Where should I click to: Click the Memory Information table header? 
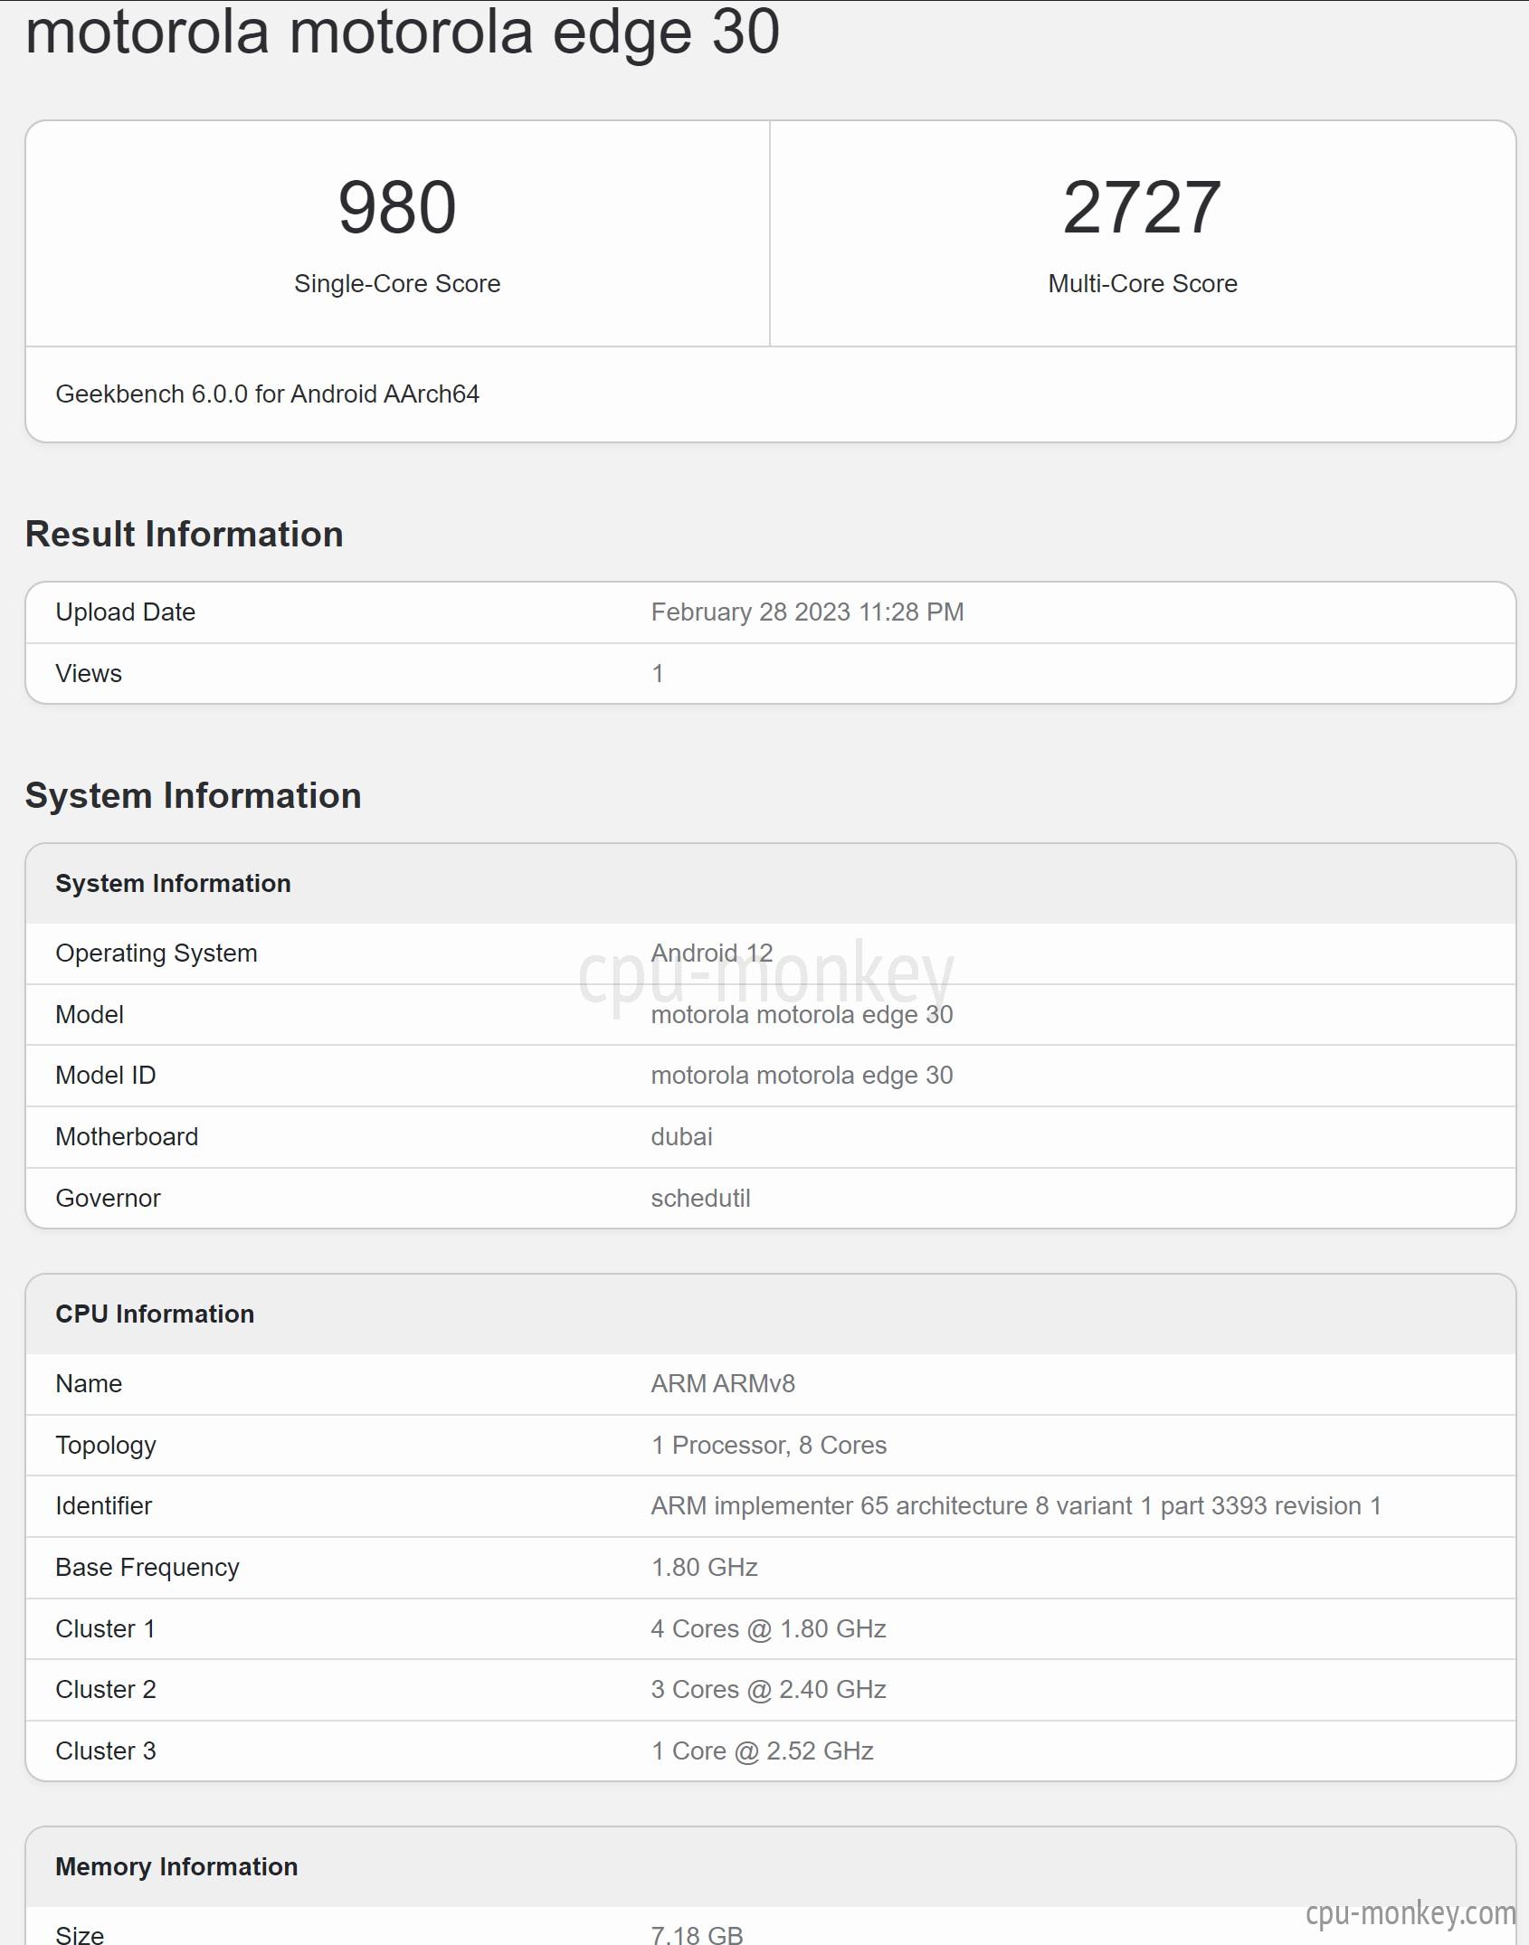point(176,1866)
